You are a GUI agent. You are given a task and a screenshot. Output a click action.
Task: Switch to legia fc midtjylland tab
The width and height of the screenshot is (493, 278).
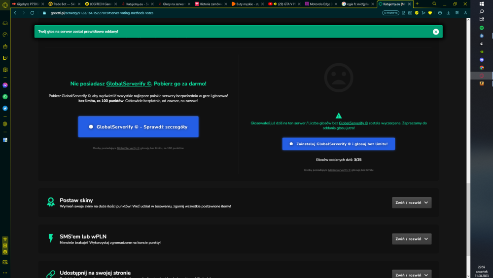(357, 4)
